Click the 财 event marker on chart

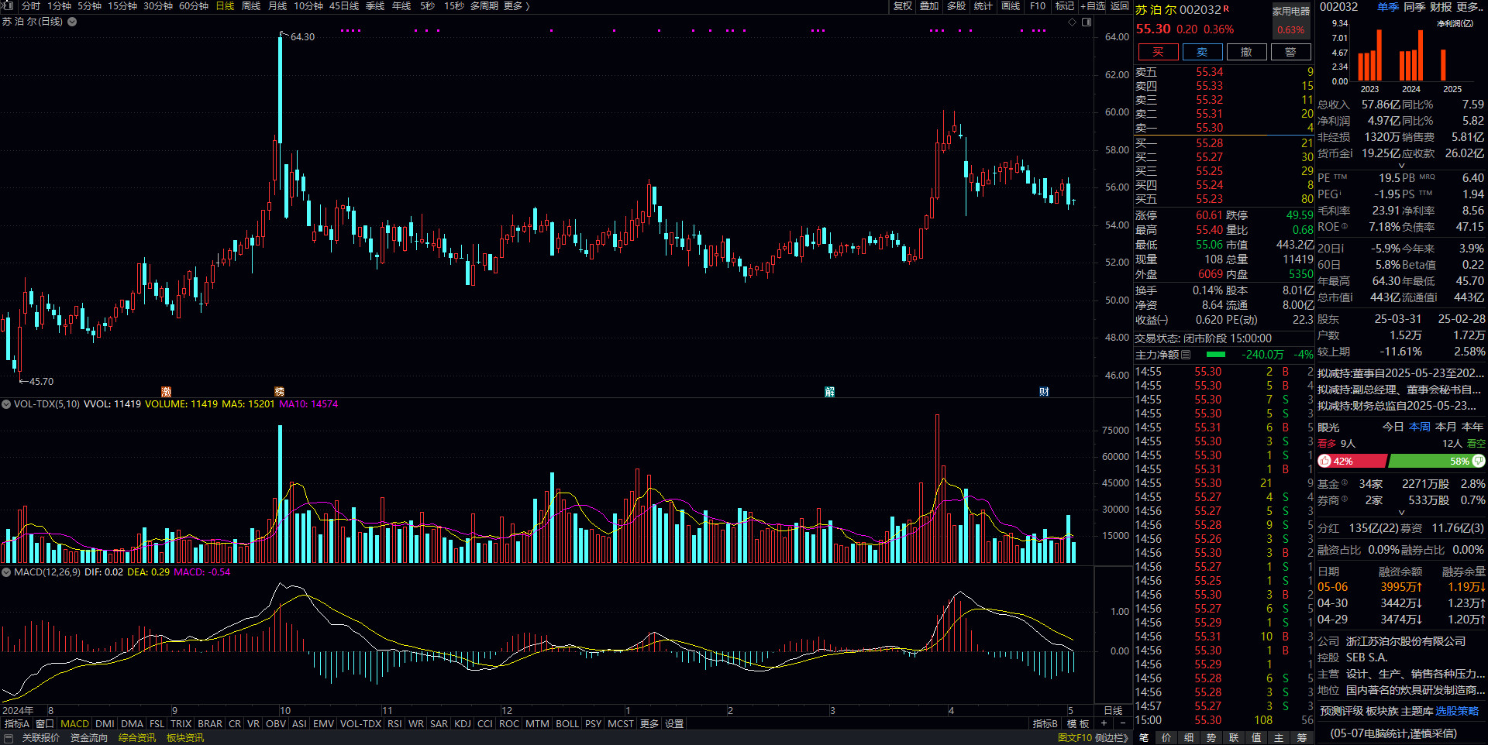coord(1044,392)
